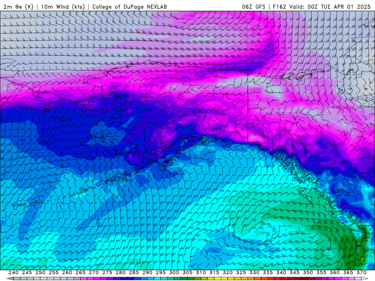Click the 'F162' forecast hour text
Image resolution: width=375 pixels, height=281 pixels.
point(279,7)
